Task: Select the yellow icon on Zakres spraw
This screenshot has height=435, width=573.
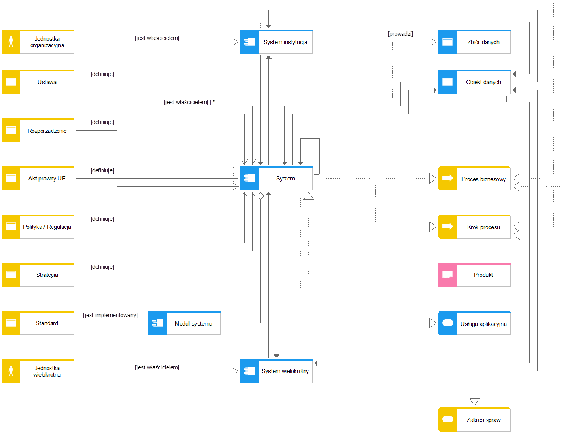Action: pyautogui.click(x=448, y=420)
